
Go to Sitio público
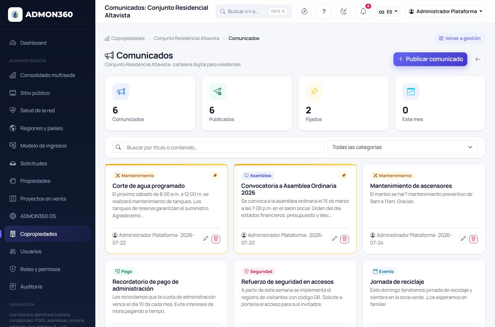pyautogui.click(x=47, y=93)
